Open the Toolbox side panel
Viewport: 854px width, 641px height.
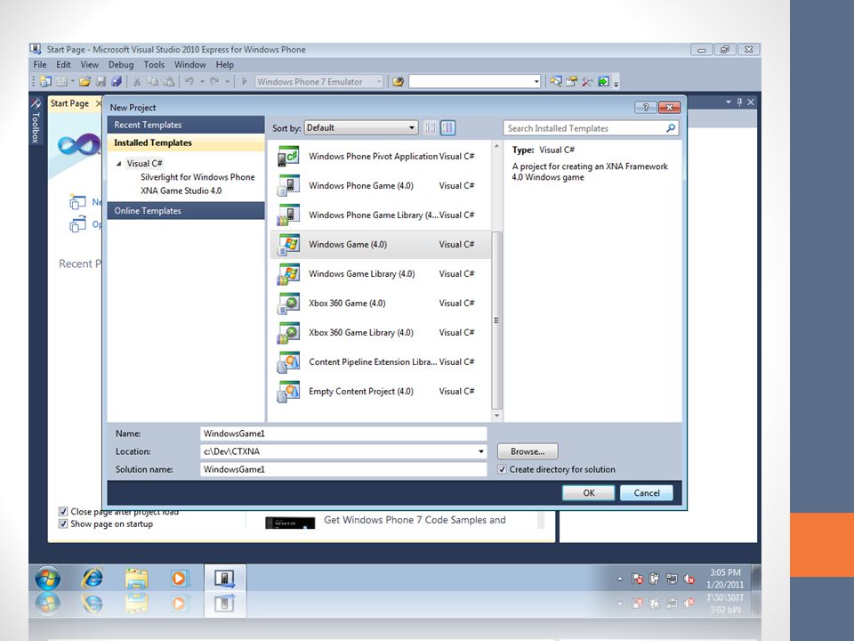36,121
